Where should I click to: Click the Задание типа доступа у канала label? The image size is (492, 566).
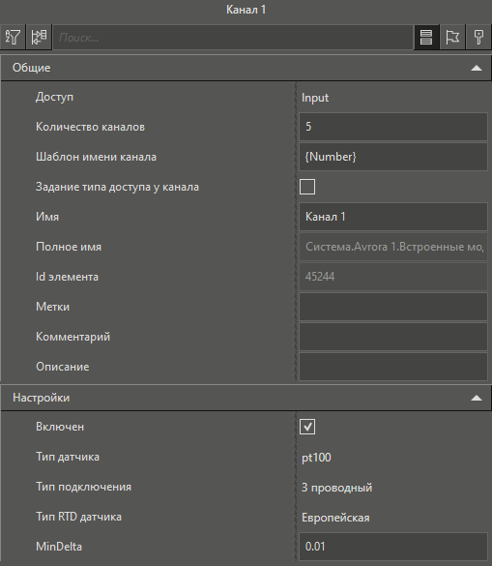point(117,187)
